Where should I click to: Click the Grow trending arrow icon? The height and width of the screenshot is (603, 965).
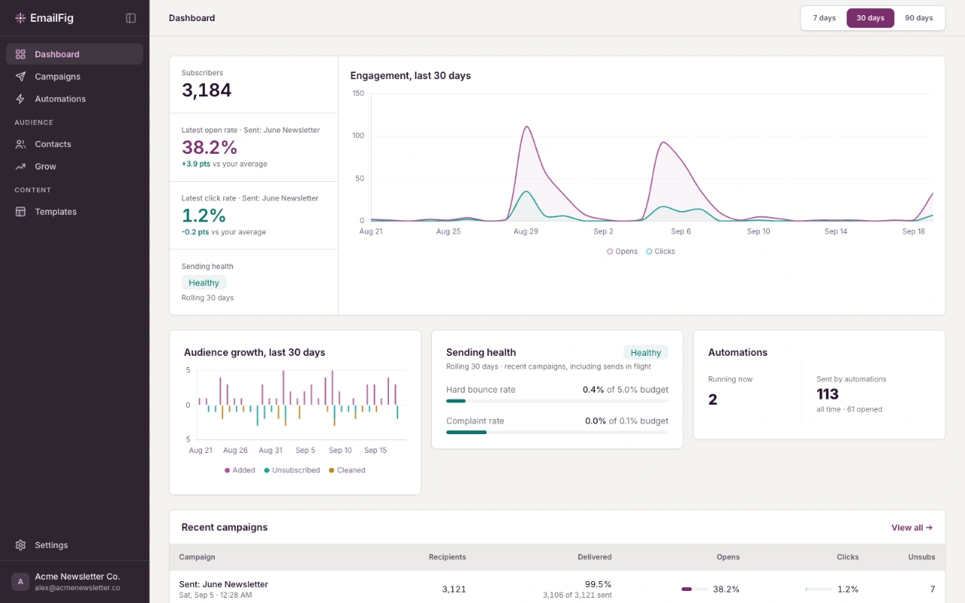pos(20,167)
